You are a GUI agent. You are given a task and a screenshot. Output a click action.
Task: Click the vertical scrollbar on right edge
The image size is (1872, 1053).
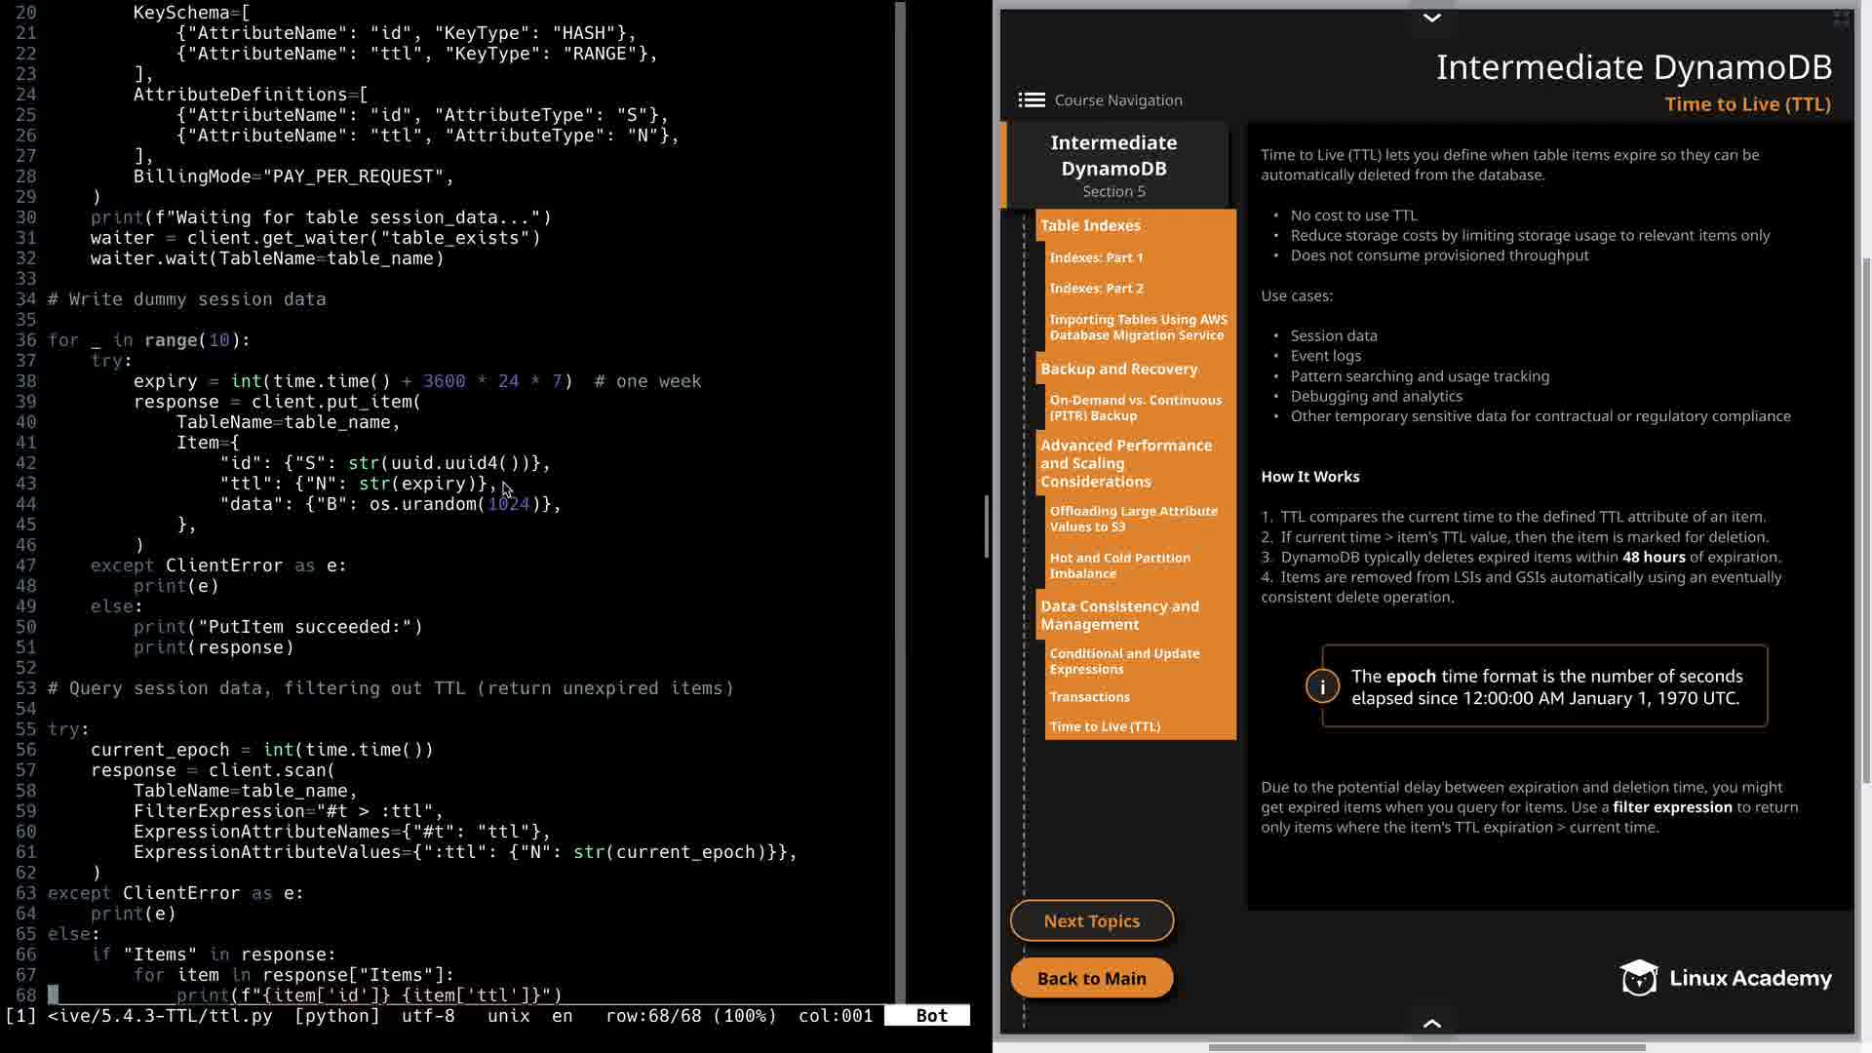(x=1866, y=517)
